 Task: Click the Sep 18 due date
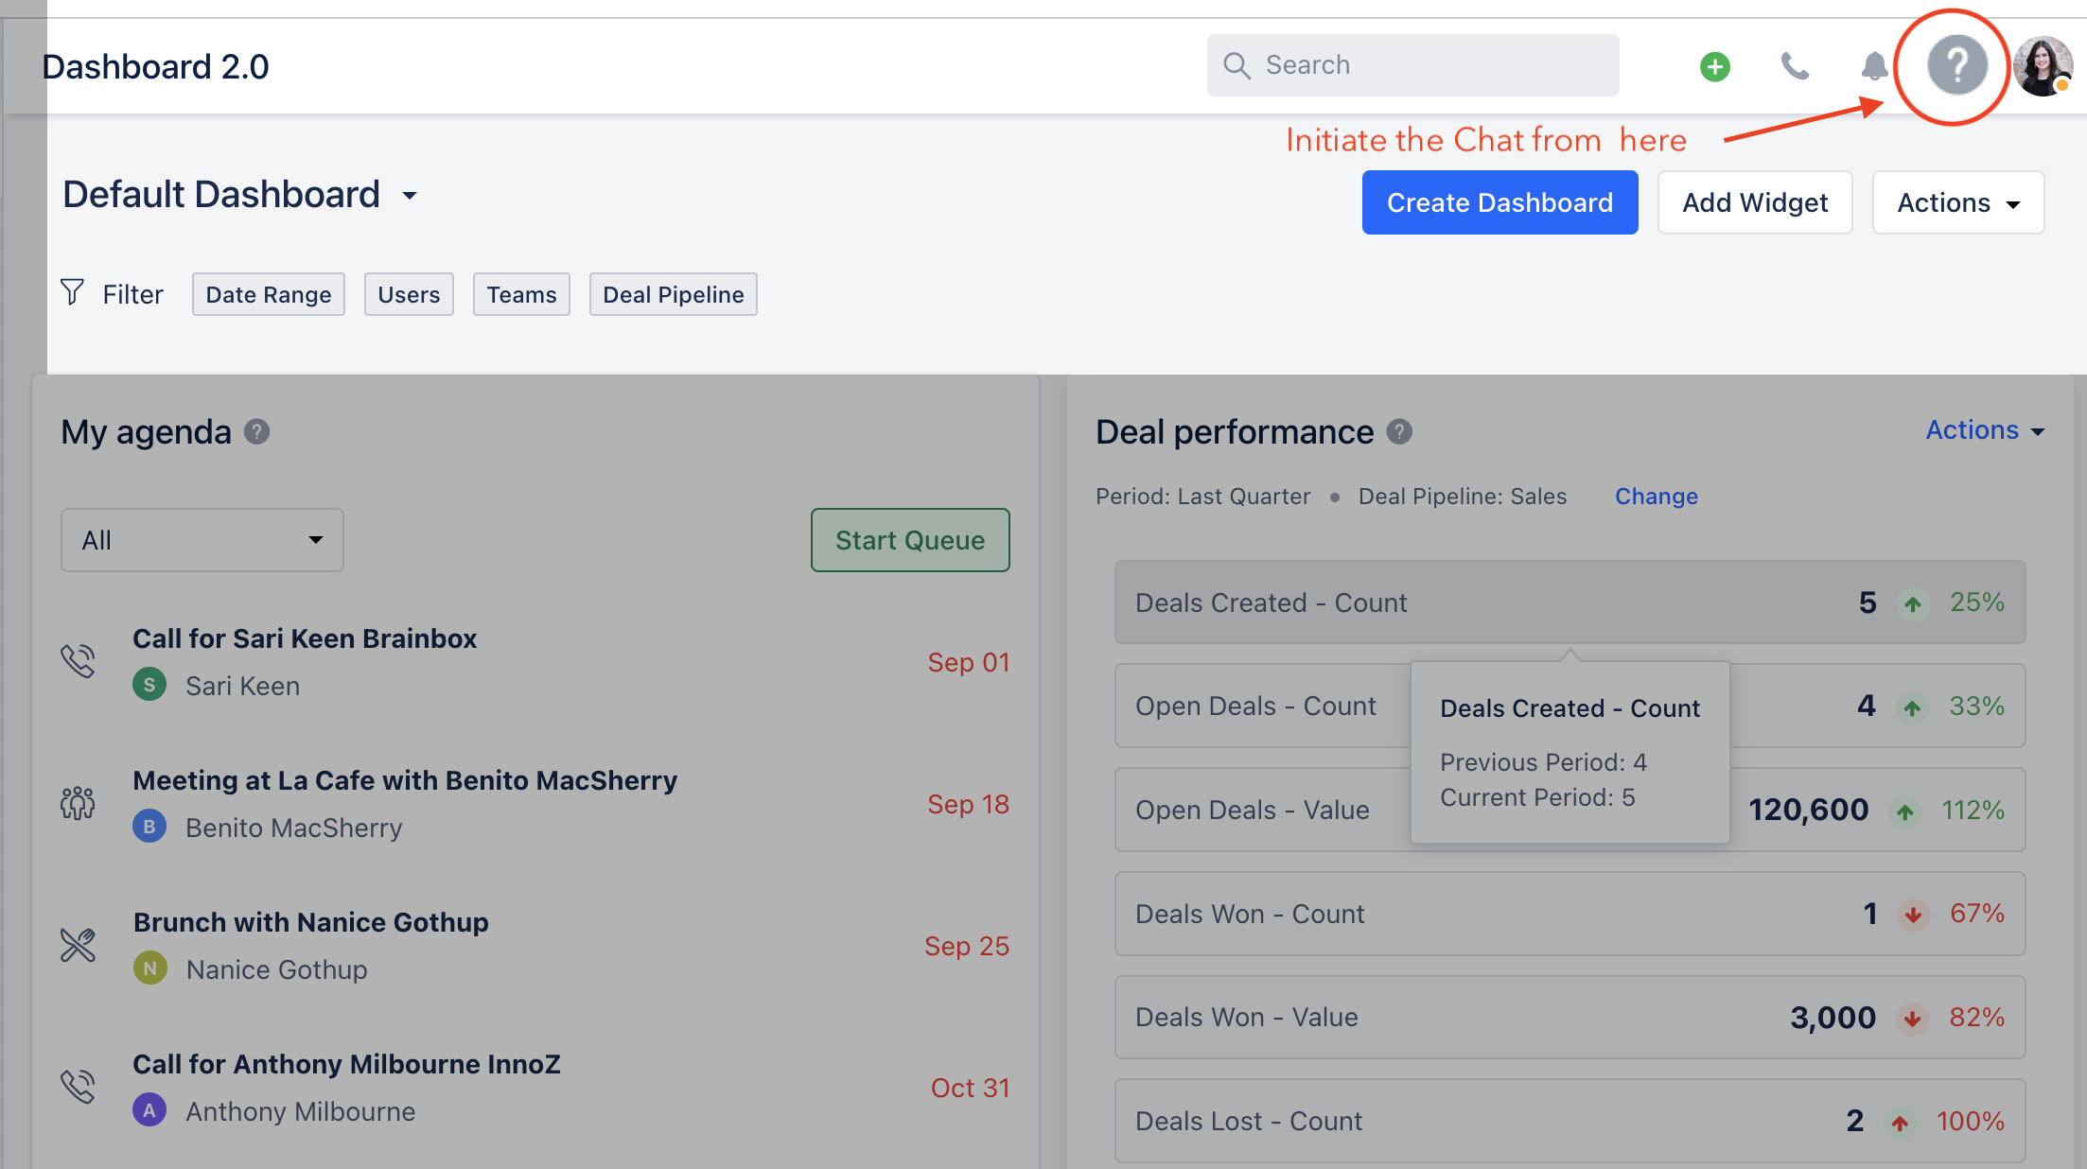point(968,804)
